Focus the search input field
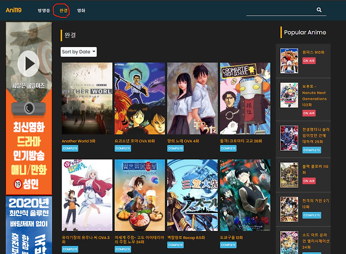This screenshot has width=346, height=254. (x=286, y=10)
